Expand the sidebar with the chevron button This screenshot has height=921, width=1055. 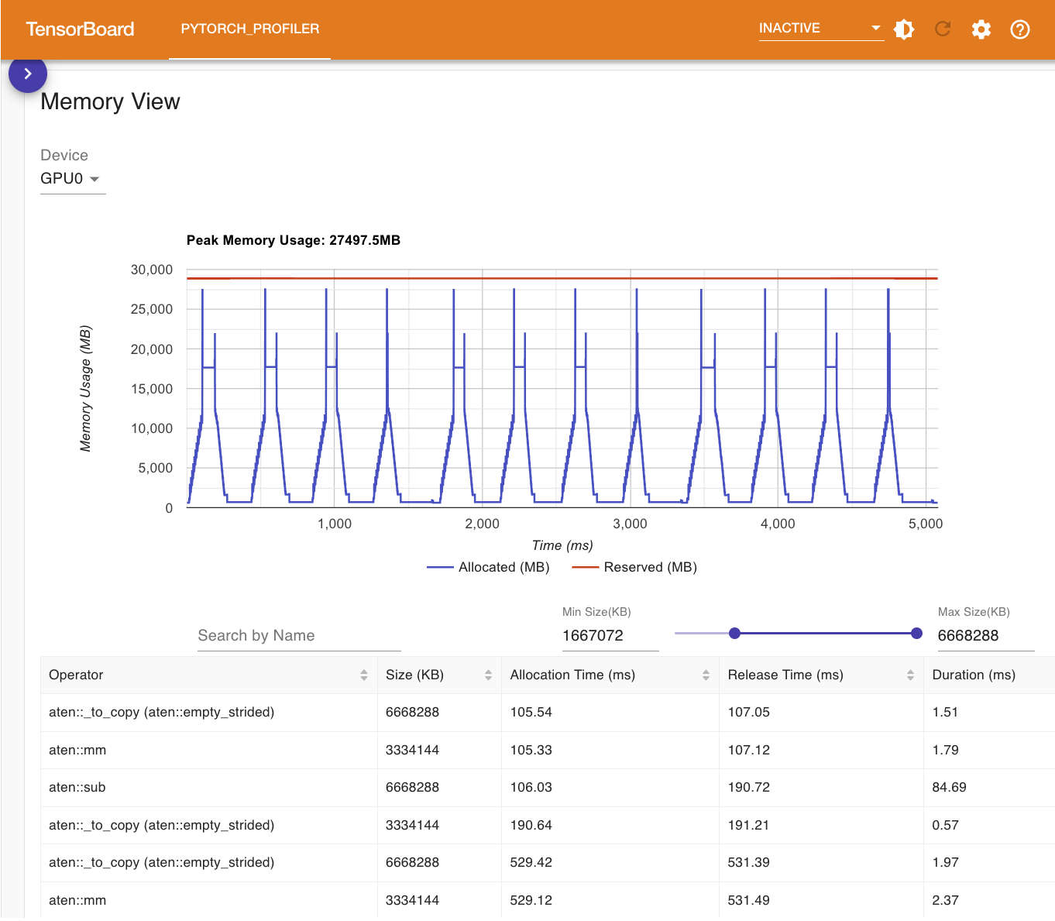click(x=28, y=74)
